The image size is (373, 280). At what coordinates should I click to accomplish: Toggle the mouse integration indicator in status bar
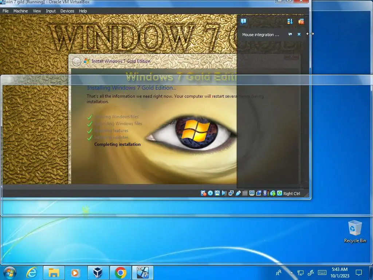272,193
